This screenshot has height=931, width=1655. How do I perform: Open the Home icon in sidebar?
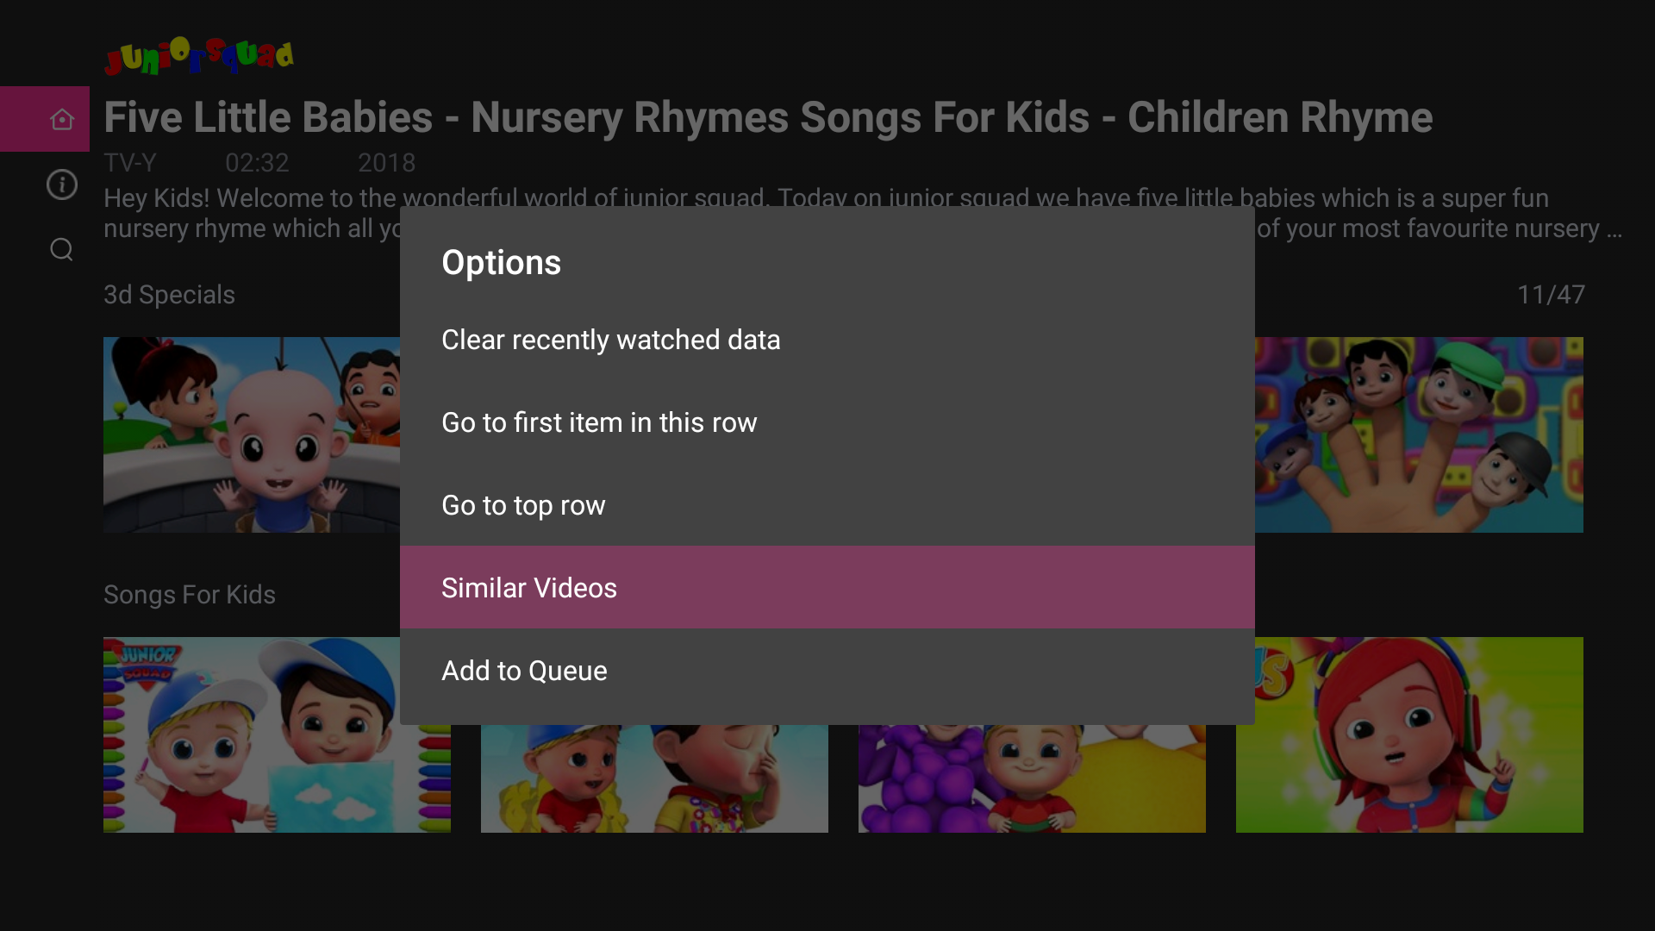pos(61,119)
